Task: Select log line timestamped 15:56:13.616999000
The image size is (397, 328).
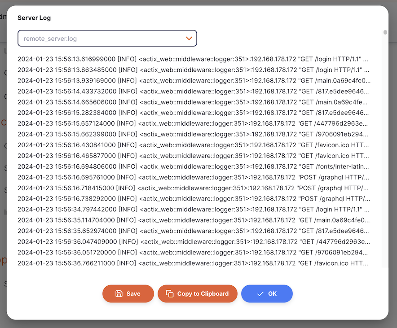Action: [x=193, y=59]
